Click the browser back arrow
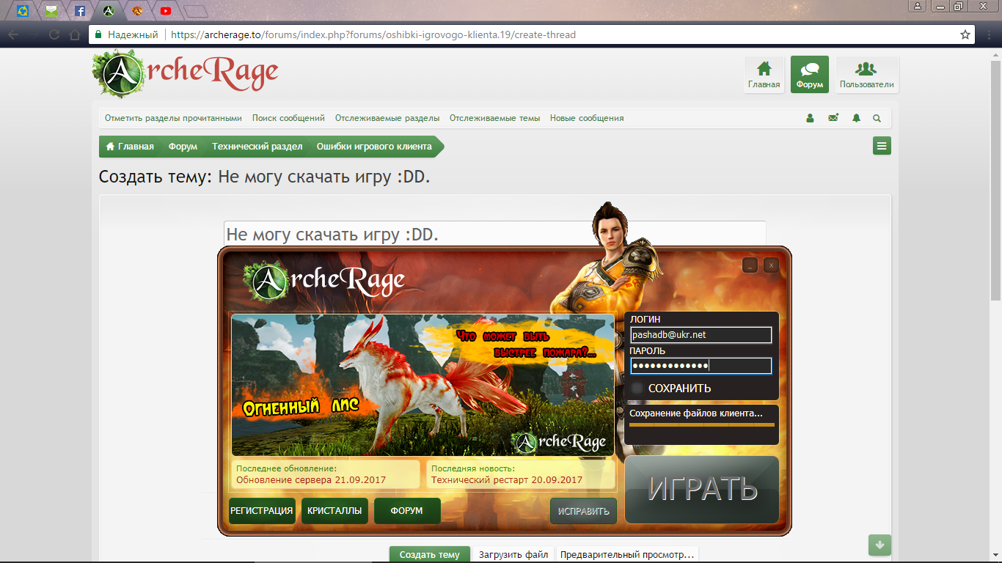This screenshot has width=1002, height=563. pos(13,34)
